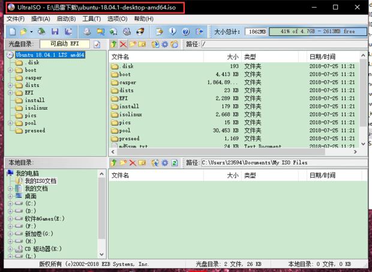Click the red X delete icon in disc panel
This screenshot has height=272, width=372.
pos(123,44)
